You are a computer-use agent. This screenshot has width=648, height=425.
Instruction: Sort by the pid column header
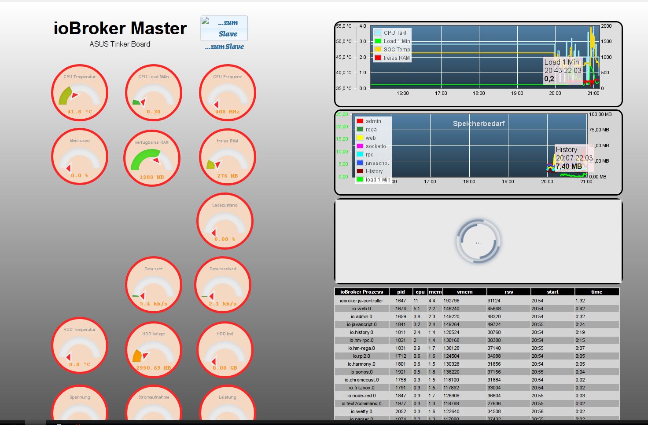tap(401, 292)
